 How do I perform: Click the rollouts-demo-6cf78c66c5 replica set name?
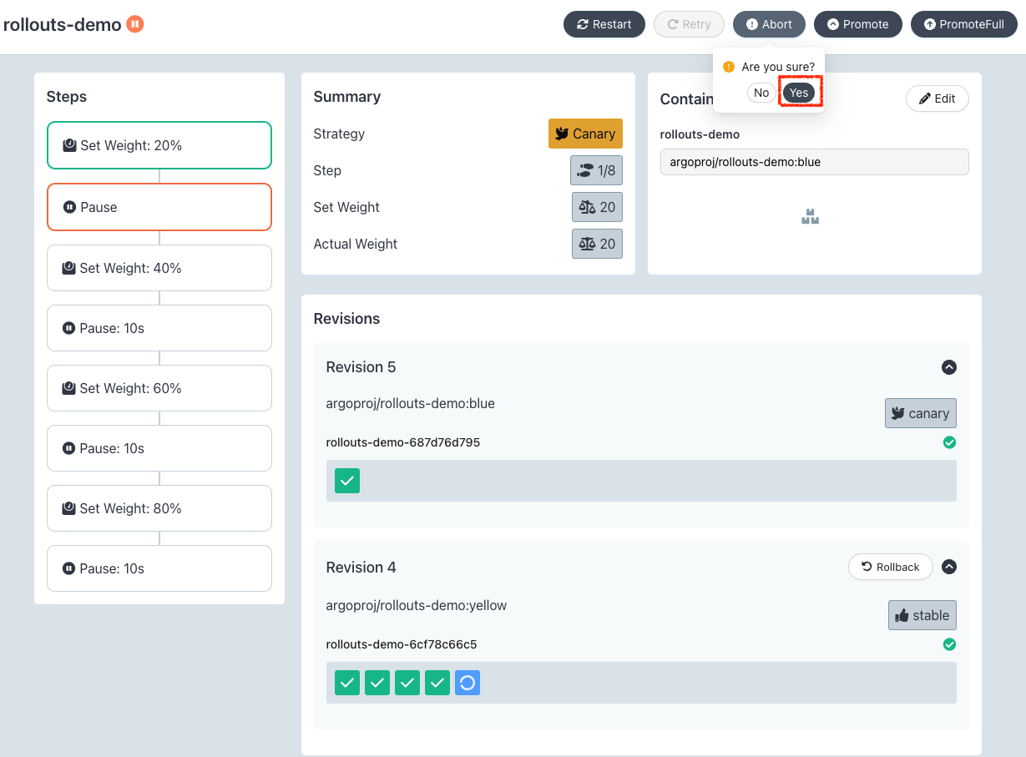click(402, 644)
